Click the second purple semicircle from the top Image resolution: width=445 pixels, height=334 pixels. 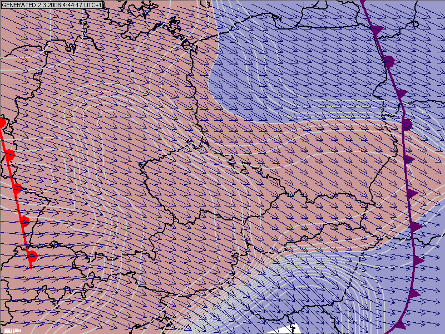click(x=407, y=124)
